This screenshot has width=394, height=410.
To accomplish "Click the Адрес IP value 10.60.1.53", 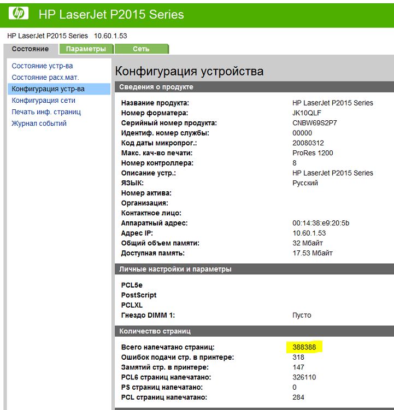I will tap(309, 233).
